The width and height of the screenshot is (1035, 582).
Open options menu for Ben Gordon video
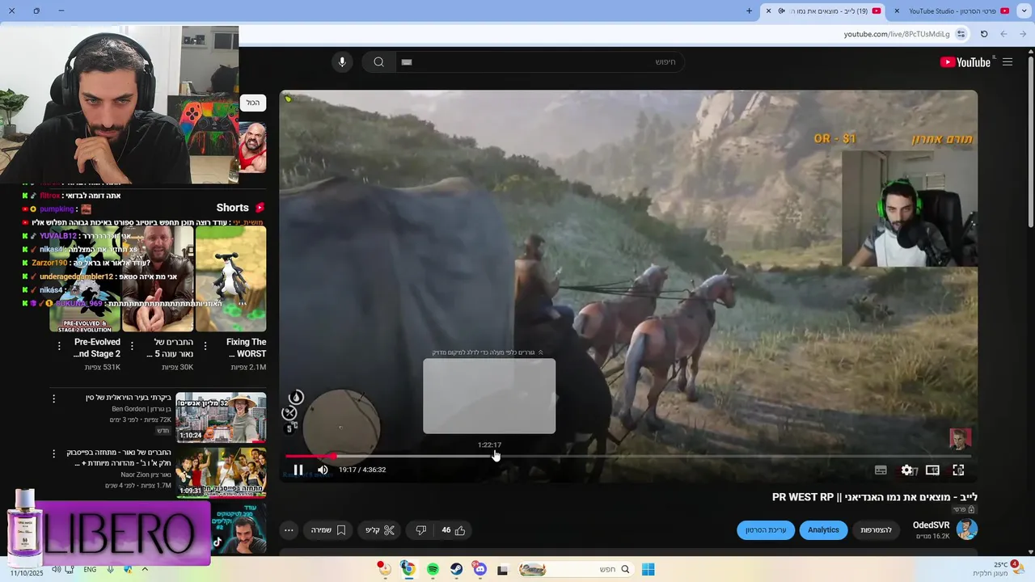pos(54,399)
